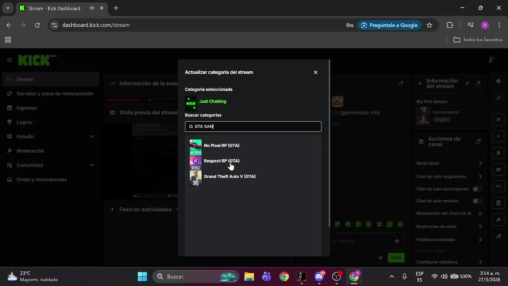Open File Explorer from taskbar
The width and height of the screenshot is (508, 286).
point(249,276)
